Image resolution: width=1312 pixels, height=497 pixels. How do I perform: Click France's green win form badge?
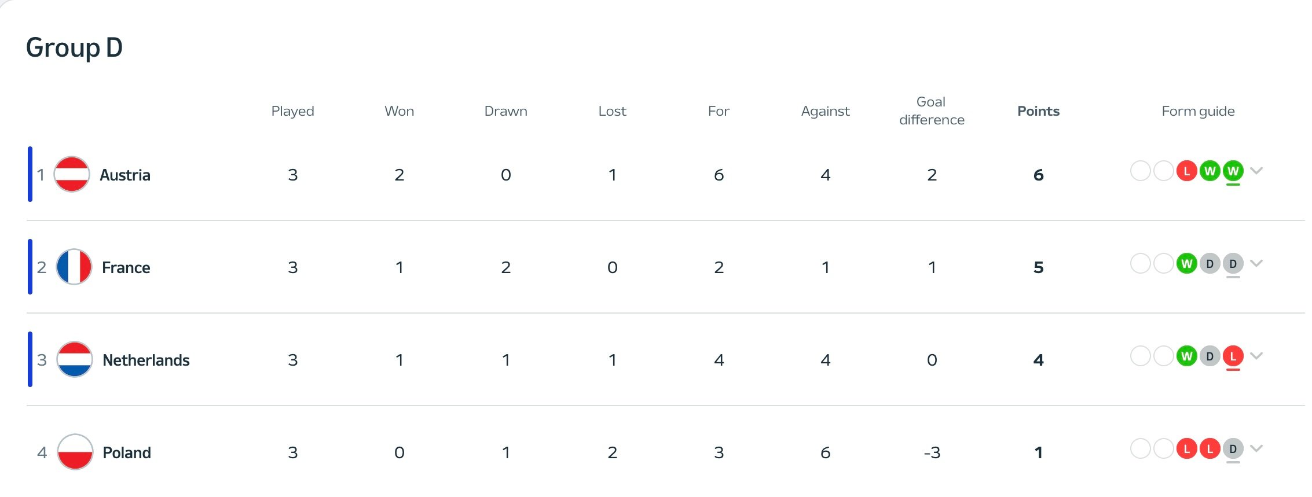coord(1186,263)
